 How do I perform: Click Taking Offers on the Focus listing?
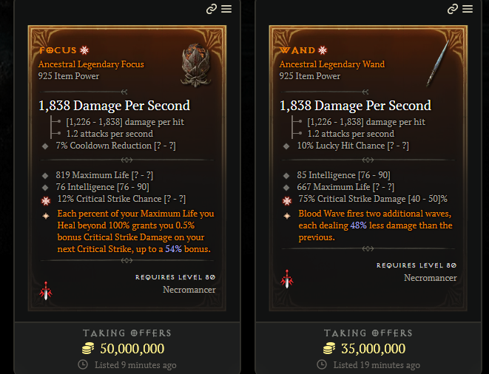point(127,333)
